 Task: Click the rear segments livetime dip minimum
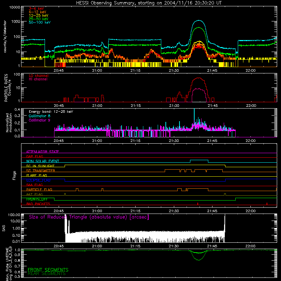pyautogui.click(x=198, y=260)
